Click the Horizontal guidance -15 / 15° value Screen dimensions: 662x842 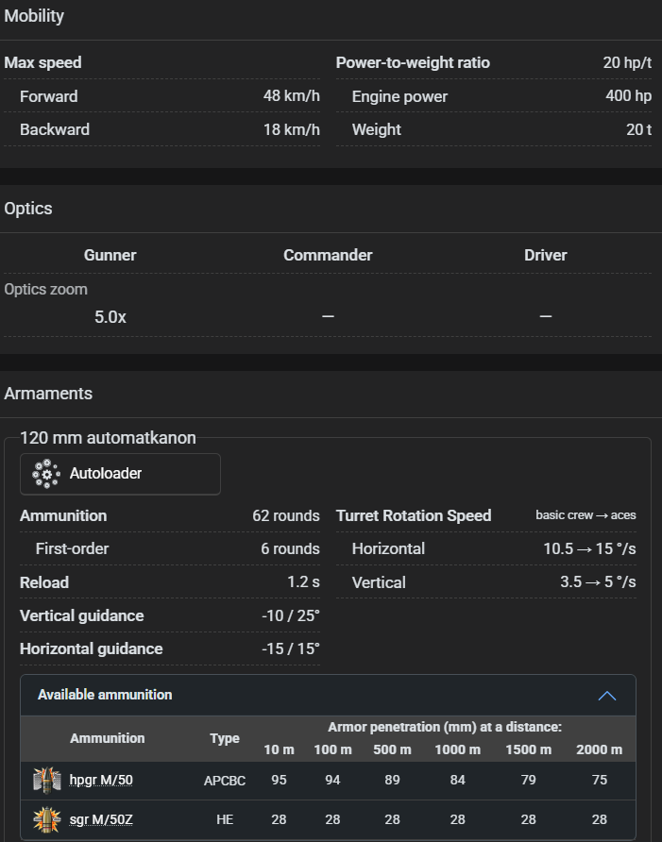[291, 648]
